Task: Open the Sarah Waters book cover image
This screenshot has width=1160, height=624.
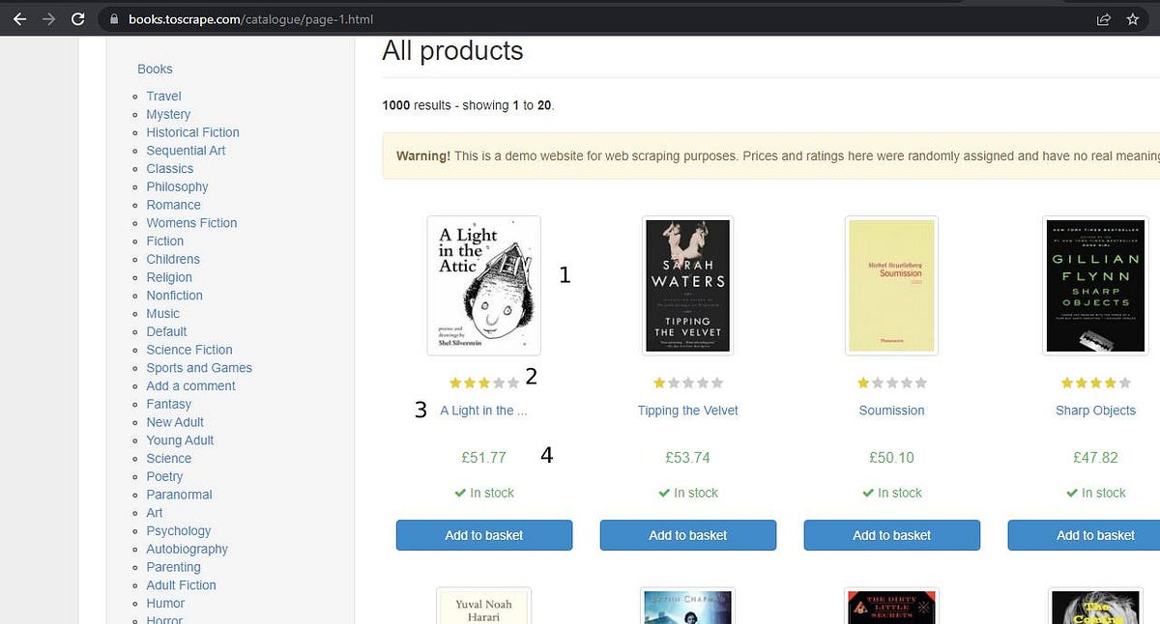Action: (x=687, y=285)
